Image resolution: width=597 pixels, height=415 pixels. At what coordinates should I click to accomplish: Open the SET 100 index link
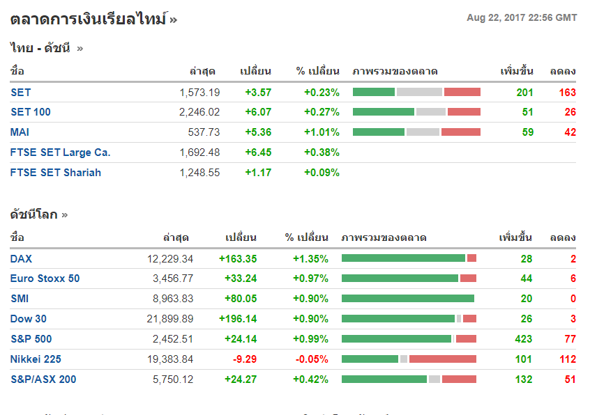point(31,112)
